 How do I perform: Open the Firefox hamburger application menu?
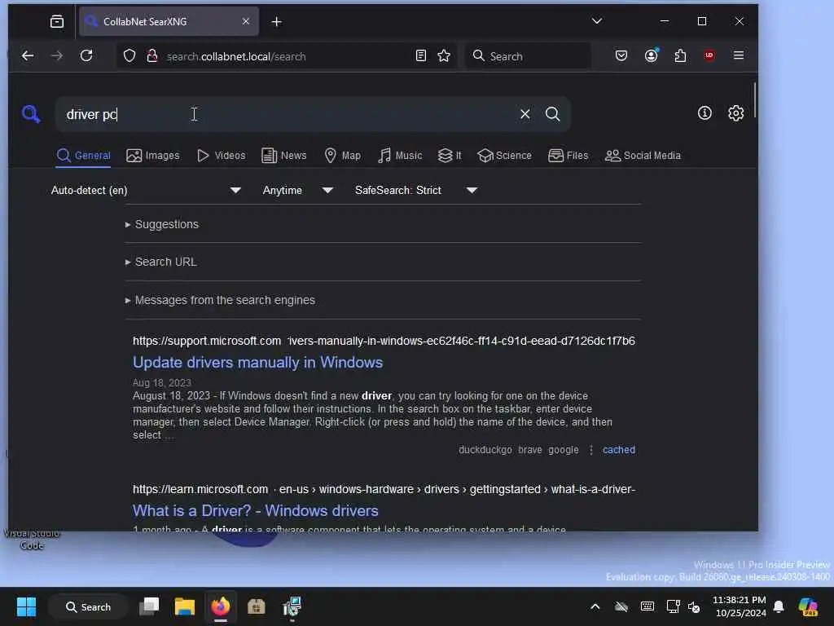[x=738, y=55]
